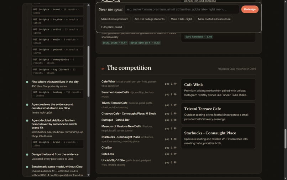Screen dimensions: 287x180
Task: Click the Redesign button
Action: [x=250, y=9]
